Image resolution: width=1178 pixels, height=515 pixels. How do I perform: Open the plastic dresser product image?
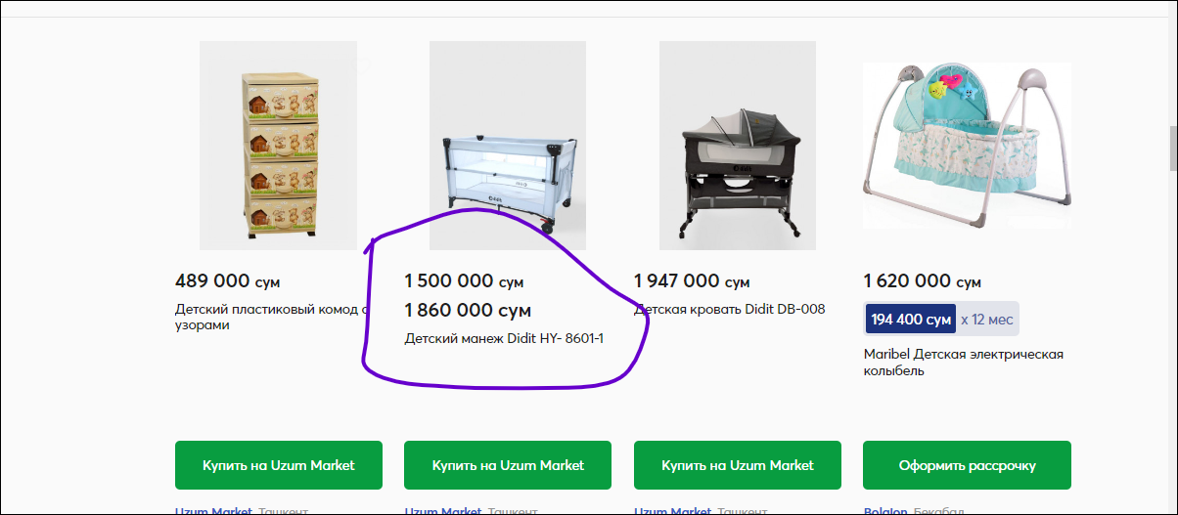point(278,146)
